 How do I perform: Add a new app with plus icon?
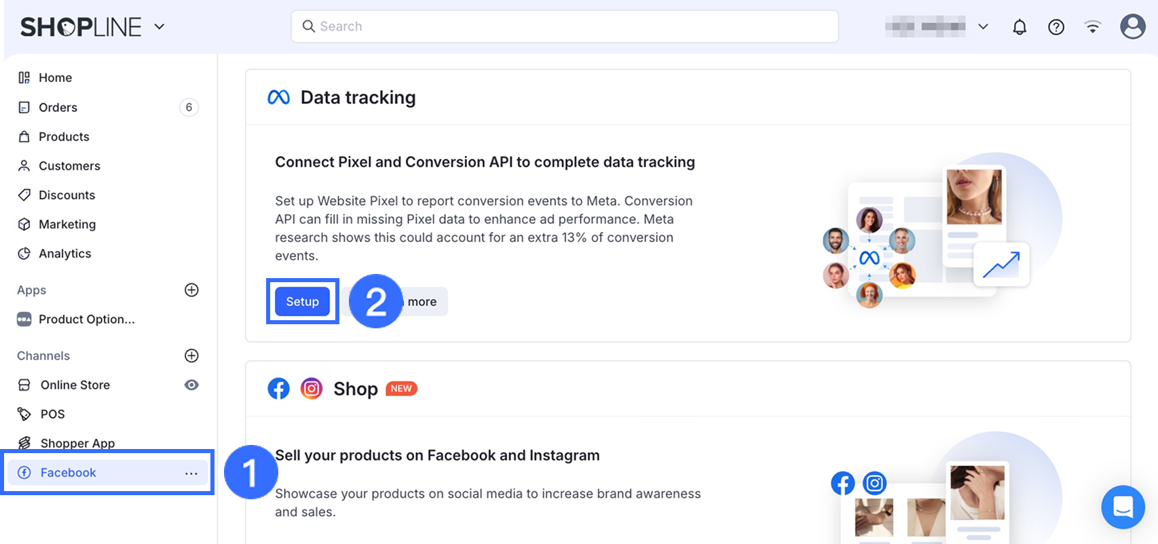click(191, 290)
